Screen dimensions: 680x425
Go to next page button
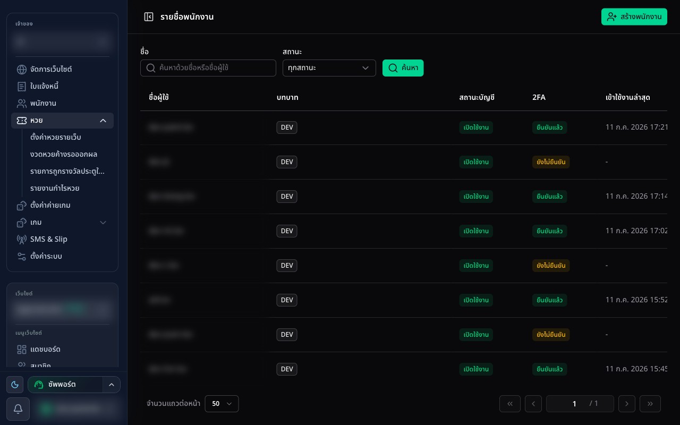(627, 404)
